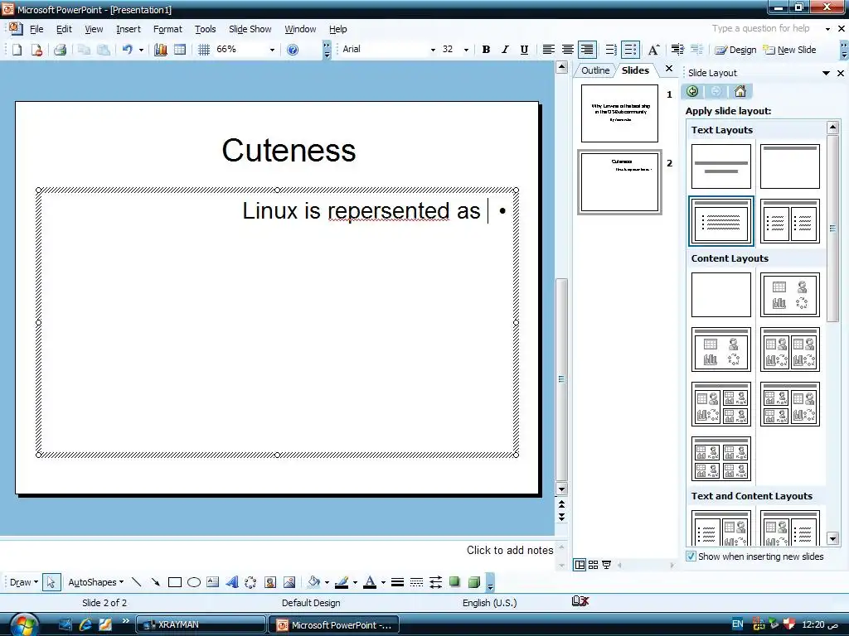Open the Draw menu button

pyautogui.click(x=24, y=582)
